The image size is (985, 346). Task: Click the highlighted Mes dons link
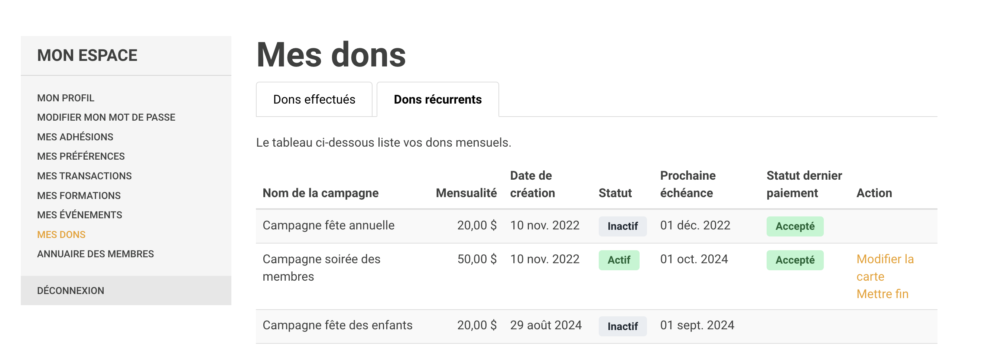pos(61,234)
